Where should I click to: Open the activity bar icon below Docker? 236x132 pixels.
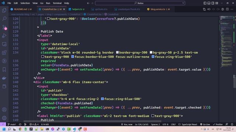coord(4,87)
